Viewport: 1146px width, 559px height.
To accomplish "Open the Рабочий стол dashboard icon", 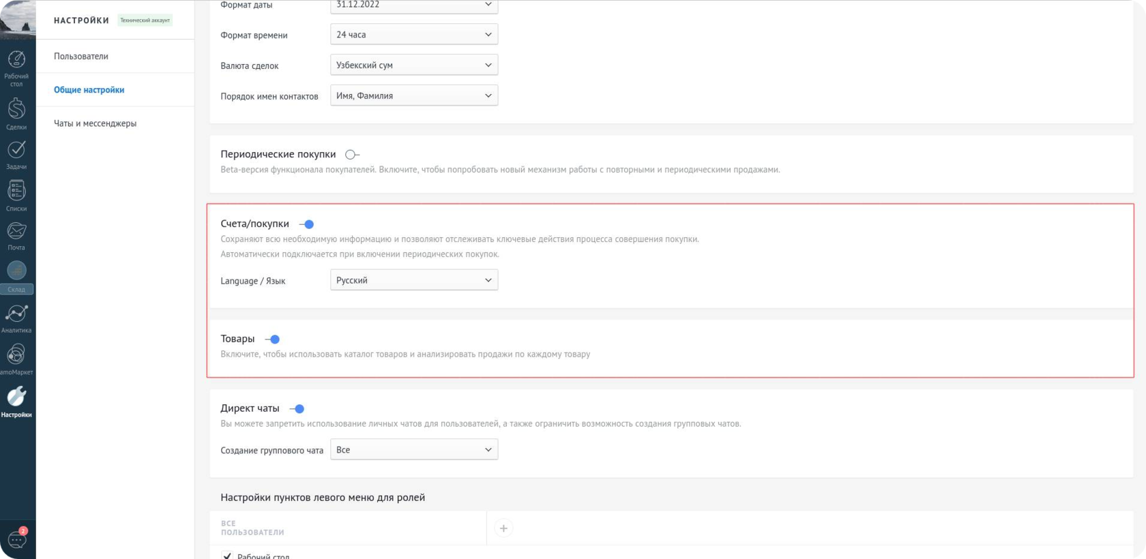I will tap(16, 64).
